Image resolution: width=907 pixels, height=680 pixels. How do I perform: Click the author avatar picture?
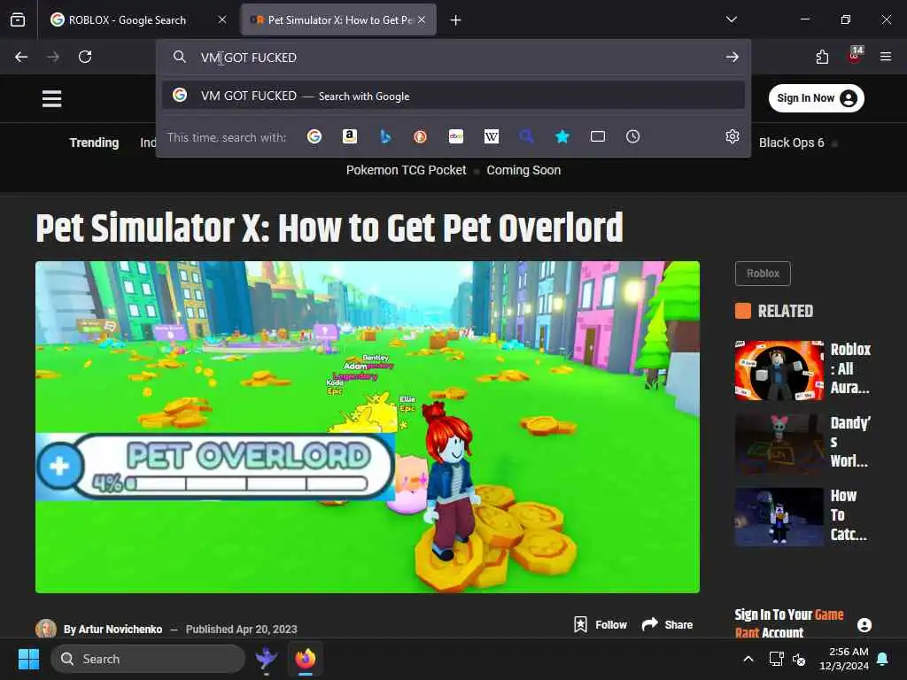(46, 629)
